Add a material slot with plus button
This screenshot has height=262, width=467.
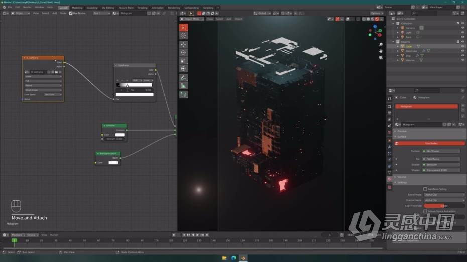point(462,106)
